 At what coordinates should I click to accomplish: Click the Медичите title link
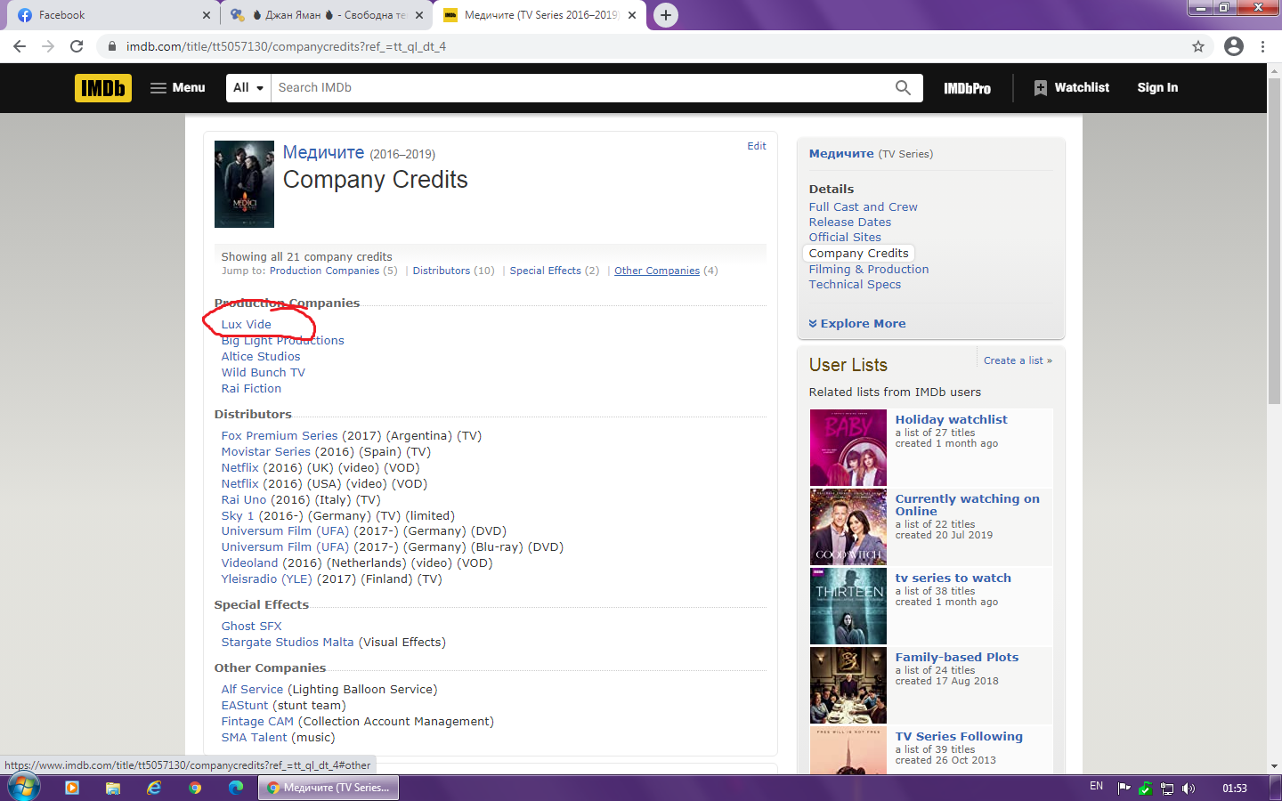(323, 152)
